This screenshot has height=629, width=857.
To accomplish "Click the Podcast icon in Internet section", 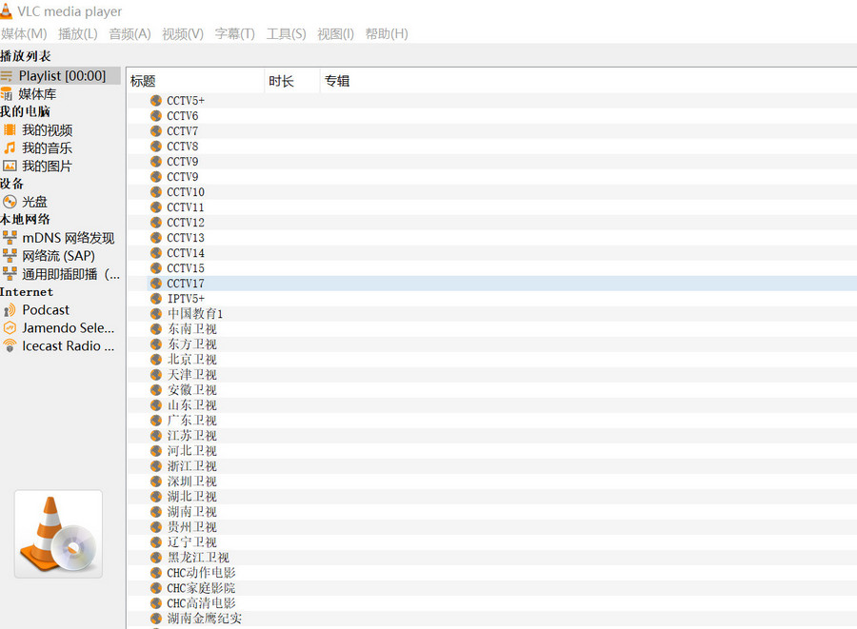I will (x=10, y=309).
